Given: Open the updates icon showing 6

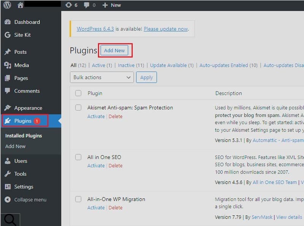Looking at the screenshot, I should click(x=69, y=5).
